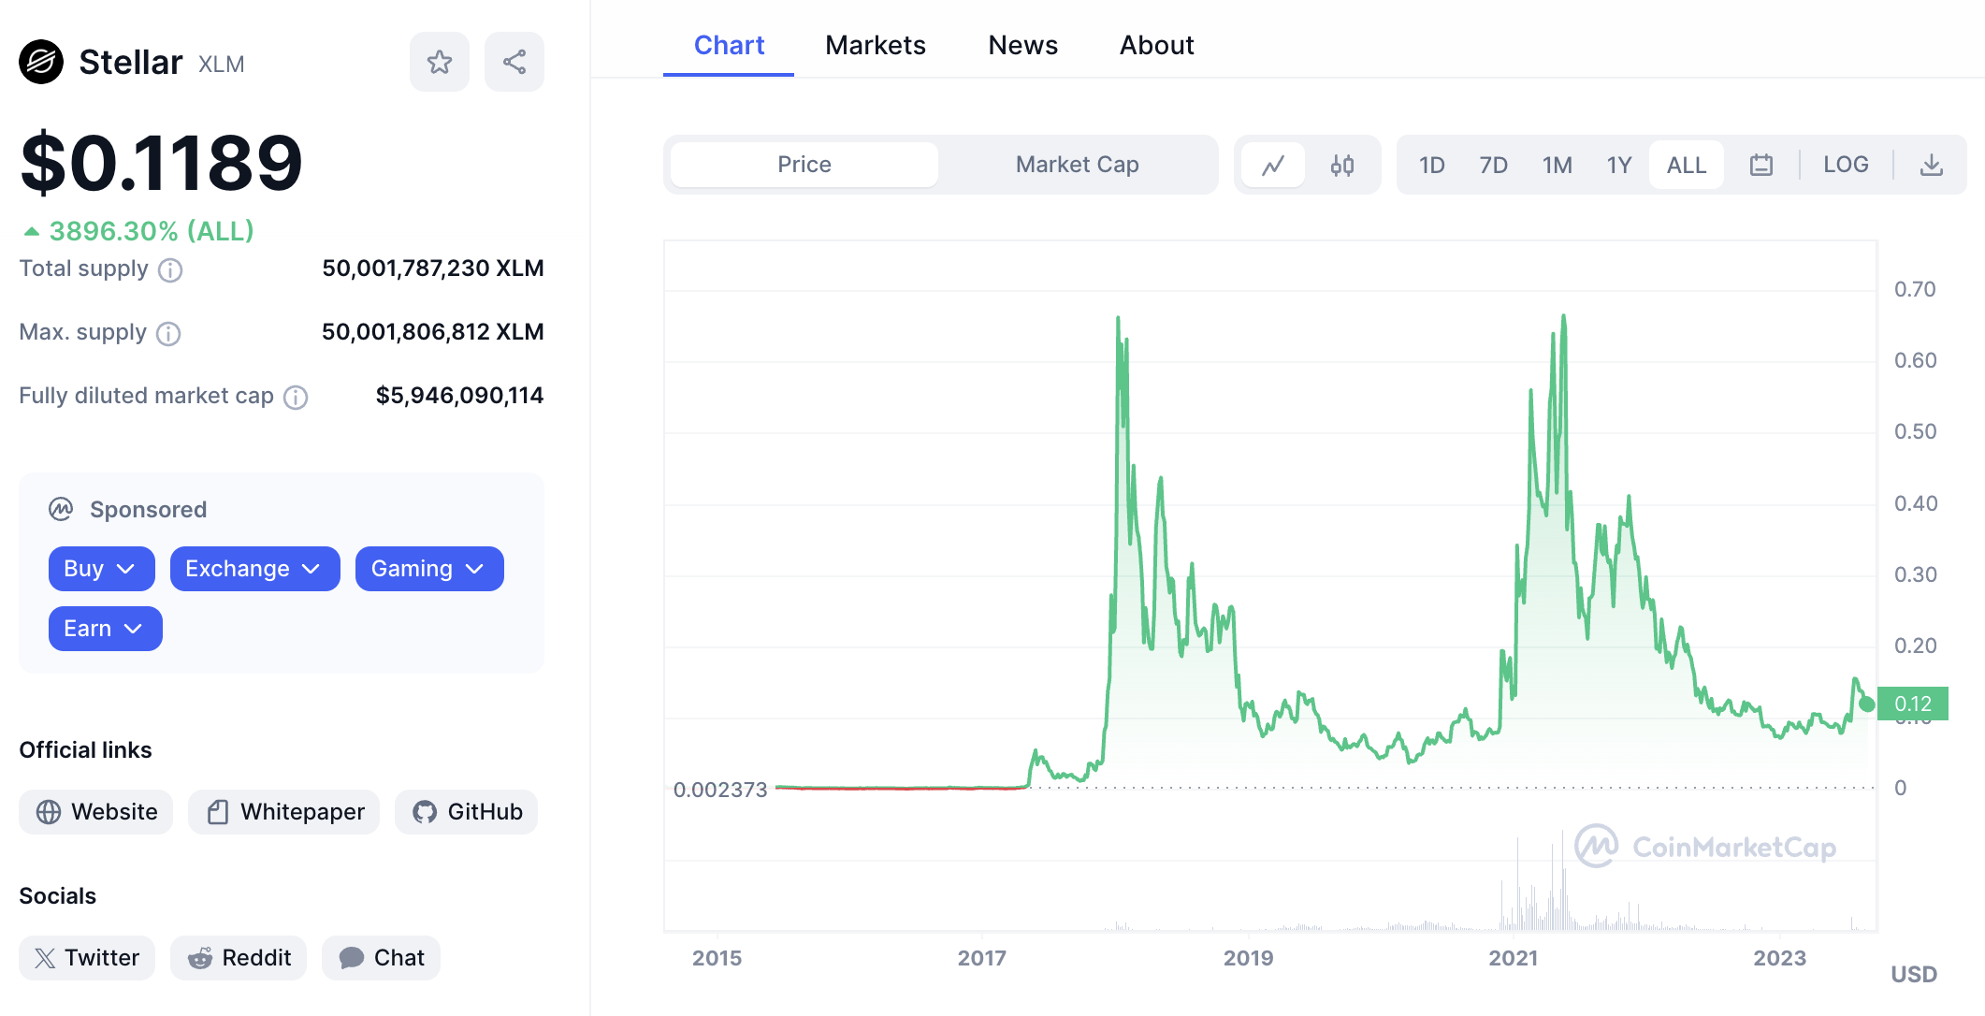Screen dimensions: 1985x1016
Task: Open the Whitepaper link
Action: (284, 812)
